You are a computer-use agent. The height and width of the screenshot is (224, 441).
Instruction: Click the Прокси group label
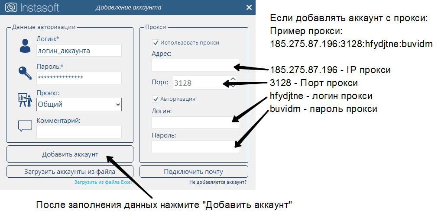(156, 27)
